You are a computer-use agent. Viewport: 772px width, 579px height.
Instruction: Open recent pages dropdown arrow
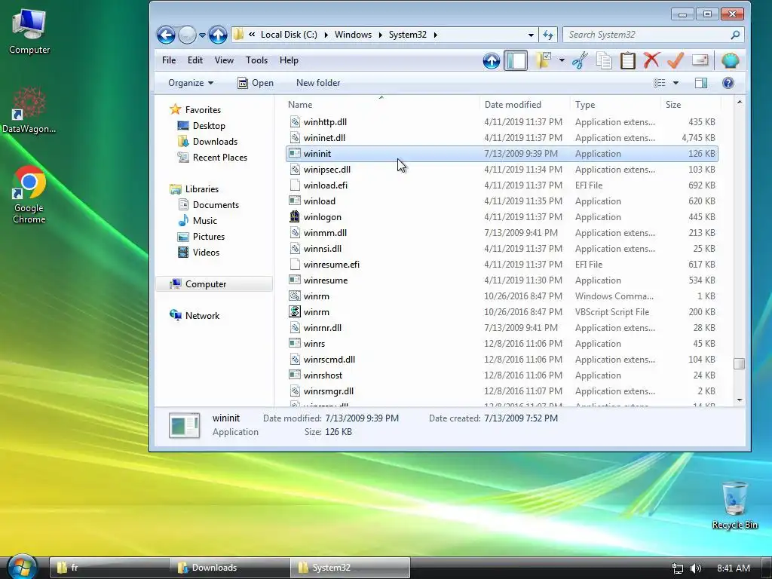[202, 35]
